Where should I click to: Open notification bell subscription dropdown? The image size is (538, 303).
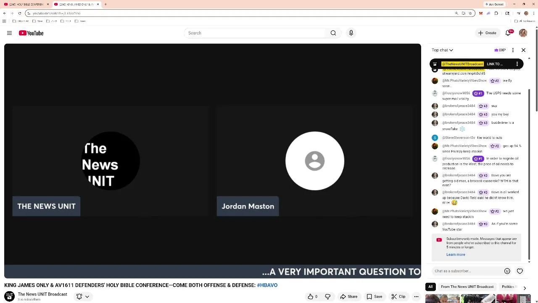tap(83, 297)
